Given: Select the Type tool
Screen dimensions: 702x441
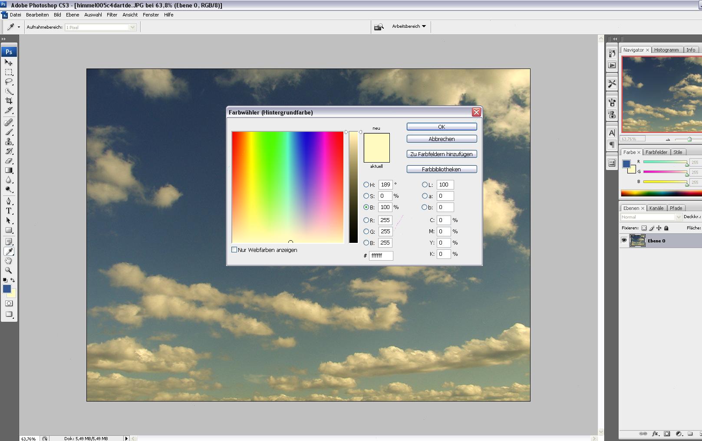Looking at the screenshot, I should [x=9, y=211].
